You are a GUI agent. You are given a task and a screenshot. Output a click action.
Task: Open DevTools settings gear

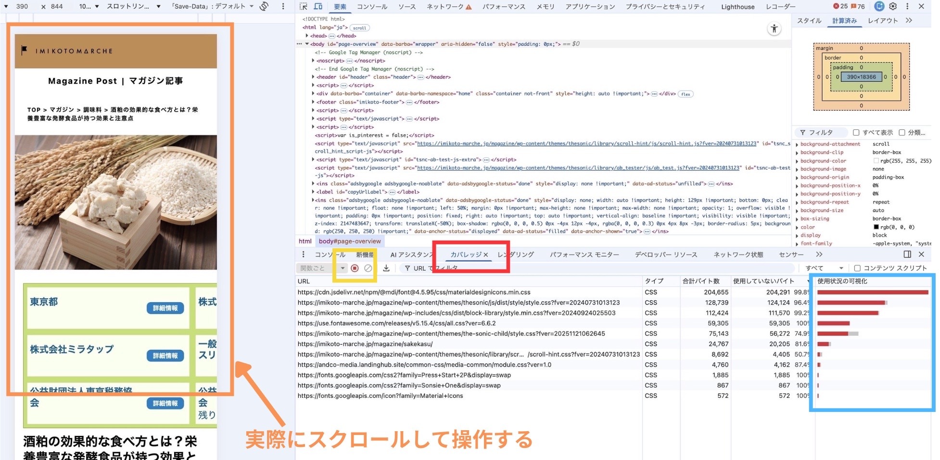point(893,6)
